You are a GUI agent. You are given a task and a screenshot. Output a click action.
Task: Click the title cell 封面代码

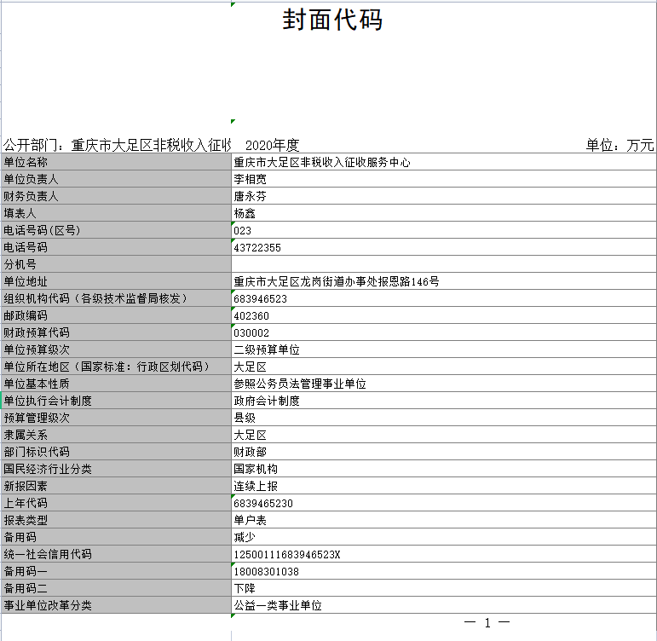332,20
